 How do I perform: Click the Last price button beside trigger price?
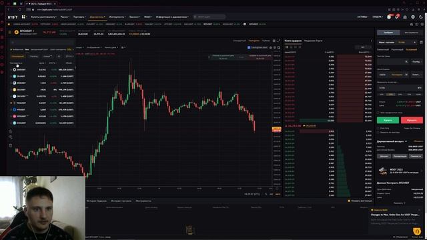(x=416, y=62)
